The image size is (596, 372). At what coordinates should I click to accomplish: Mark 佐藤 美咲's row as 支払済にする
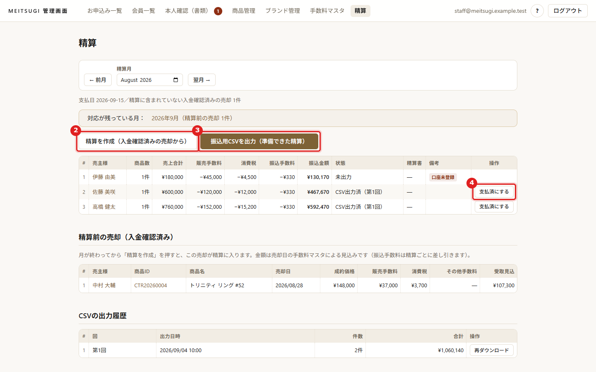[x=494, y=192]
